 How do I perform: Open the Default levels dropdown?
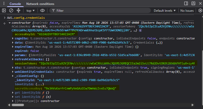(164, 11)
